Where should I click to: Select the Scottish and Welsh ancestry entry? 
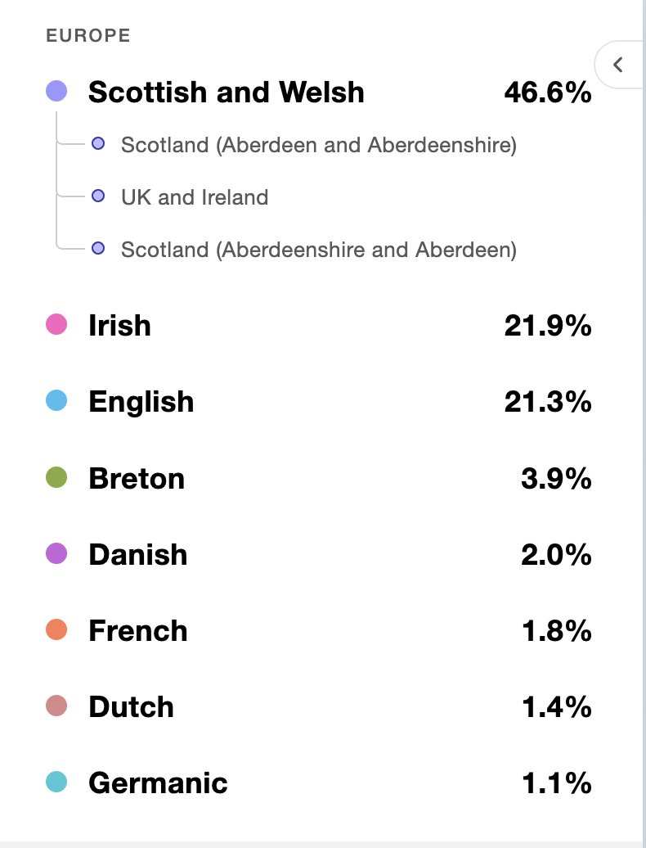[319, 92]
